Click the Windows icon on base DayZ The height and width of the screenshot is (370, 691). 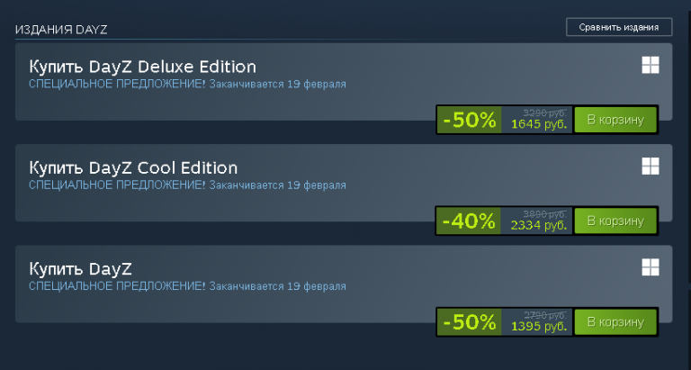pyautogui.click(x=651, y=267)
